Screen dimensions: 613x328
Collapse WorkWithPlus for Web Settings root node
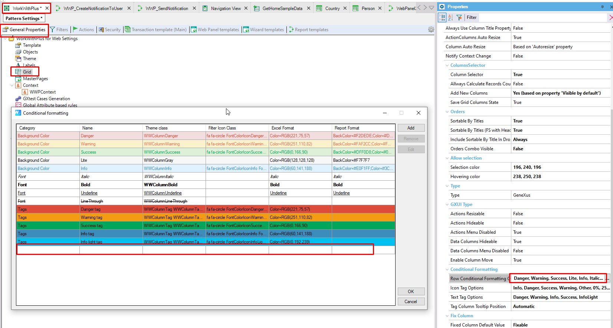(x=5, y=39)
